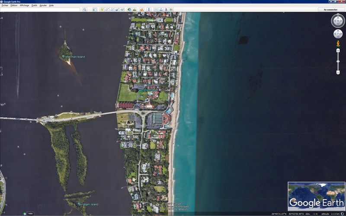Screen dimensions: 346x216
Task: Click the print icon in the toolbar
Action: pyautogui.click(x=161, y=10)
